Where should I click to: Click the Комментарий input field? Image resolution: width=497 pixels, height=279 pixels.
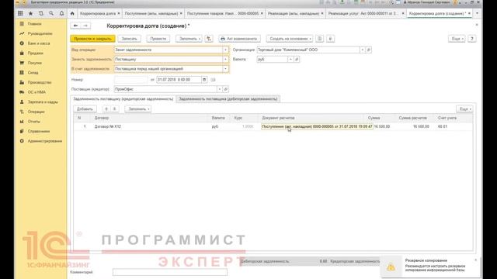point(170,272)
